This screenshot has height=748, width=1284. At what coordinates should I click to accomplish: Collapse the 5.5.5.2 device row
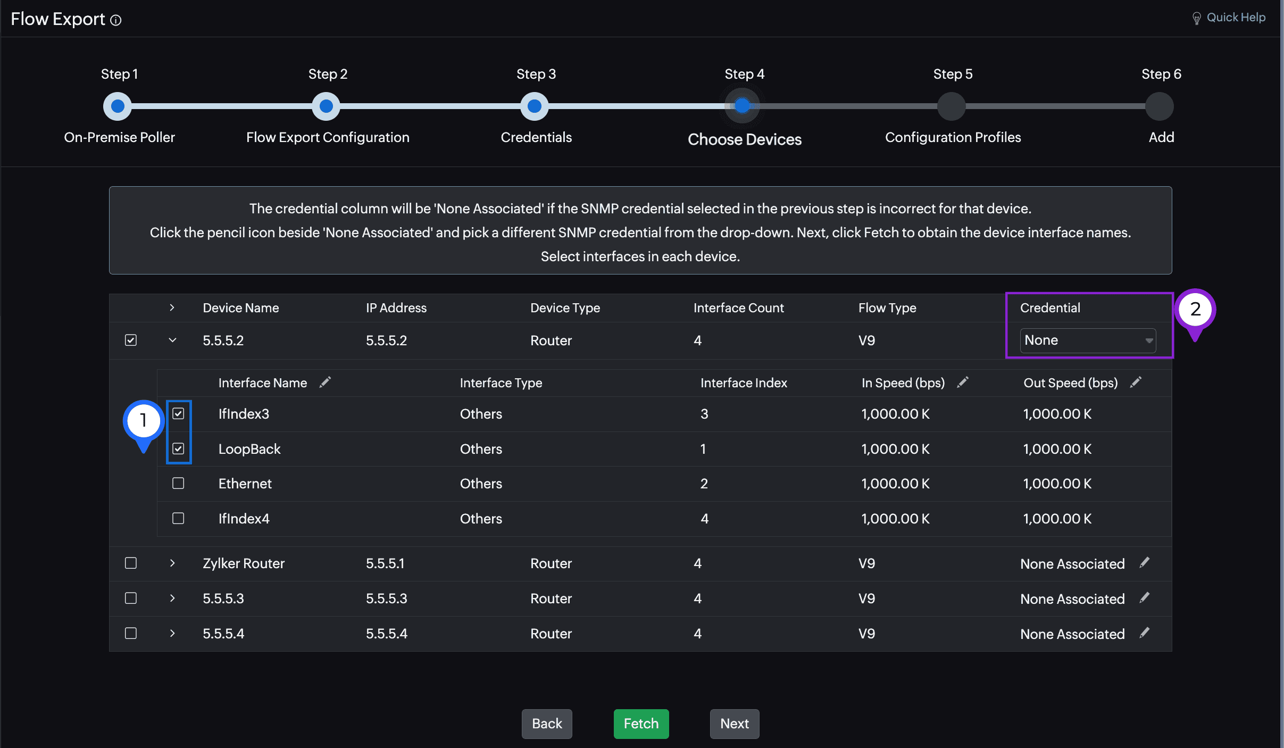[172, 340]
